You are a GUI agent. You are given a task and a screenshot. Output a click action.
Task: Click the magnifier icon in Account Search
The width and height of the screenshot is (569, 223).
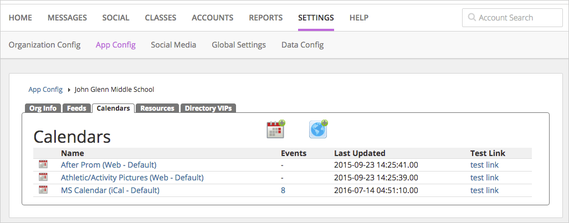471,17
